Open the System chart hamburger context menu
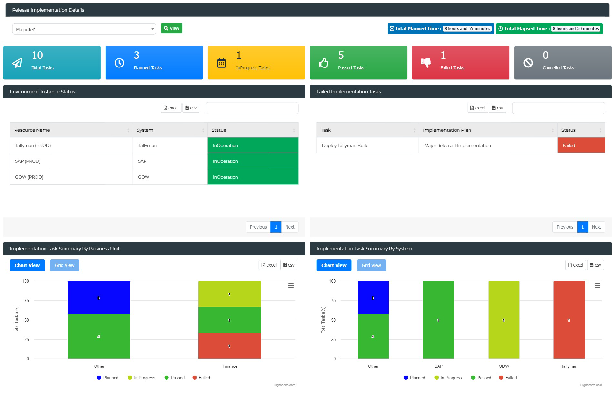The height and width of the screenshot is (402, 615). click(x=598, y=286)
